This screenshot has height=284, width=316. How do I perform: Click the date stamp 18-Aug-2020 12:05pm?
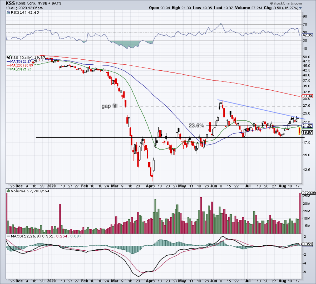24,8
